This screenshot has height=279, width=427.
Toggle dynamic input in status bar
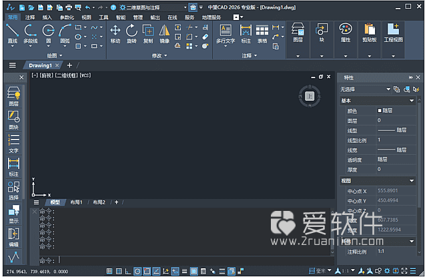175,271
